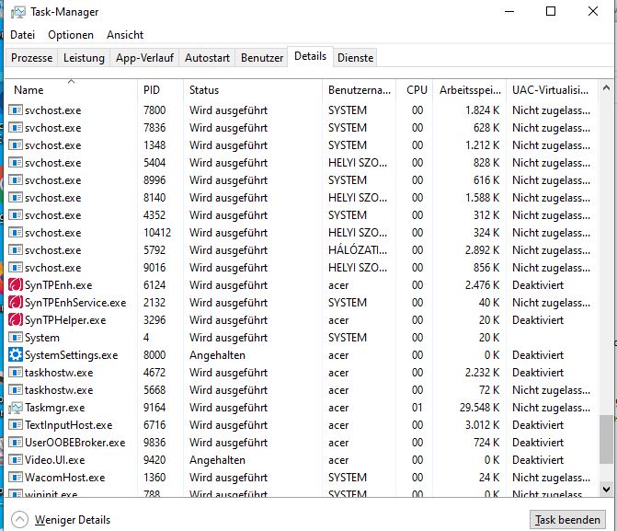Sort by the Status column header
Viewport: 617px width, 531px height.
(253, 90)
